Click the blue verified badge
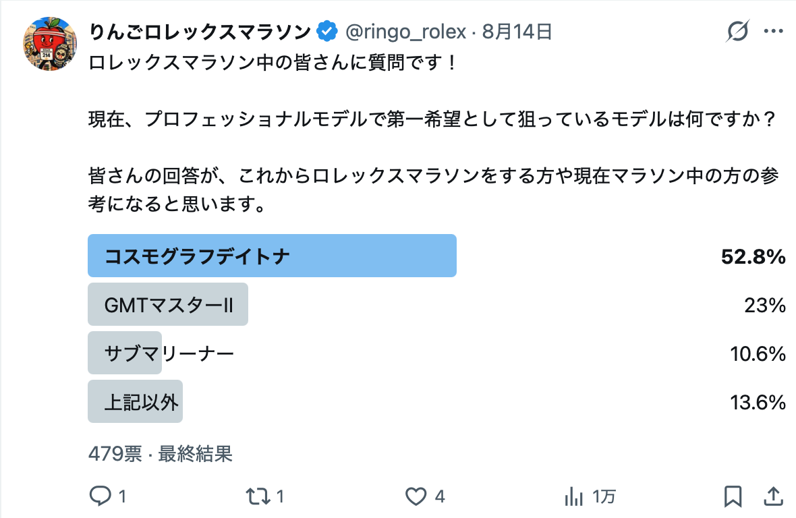The width and height of the screenshot is (796, 518). tap(327, 32)
